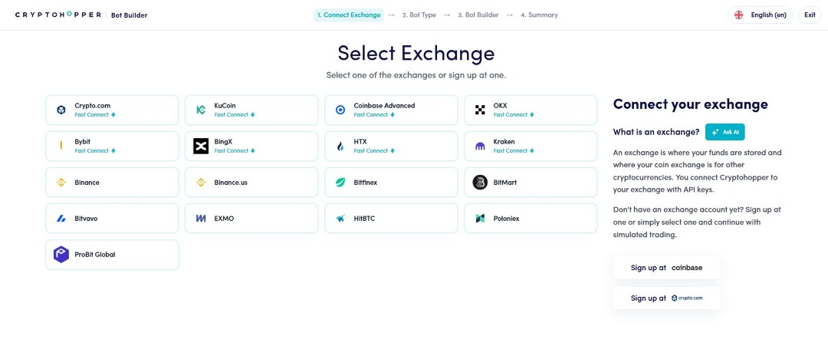Image resolution: width=828 pixels, height=346 pixels.
Task: Click the BitMart logo icon
Action: coord(480,183)
